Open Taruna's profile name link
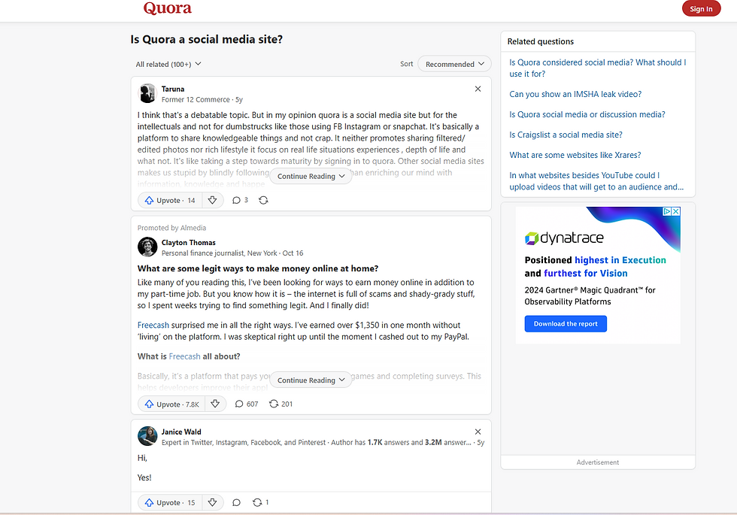This screenshot has width=737, height=515. (x=173, y=89)
